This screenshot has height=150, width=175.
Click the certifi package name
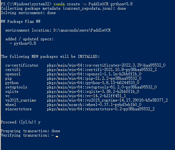click(x=13, y=70)
